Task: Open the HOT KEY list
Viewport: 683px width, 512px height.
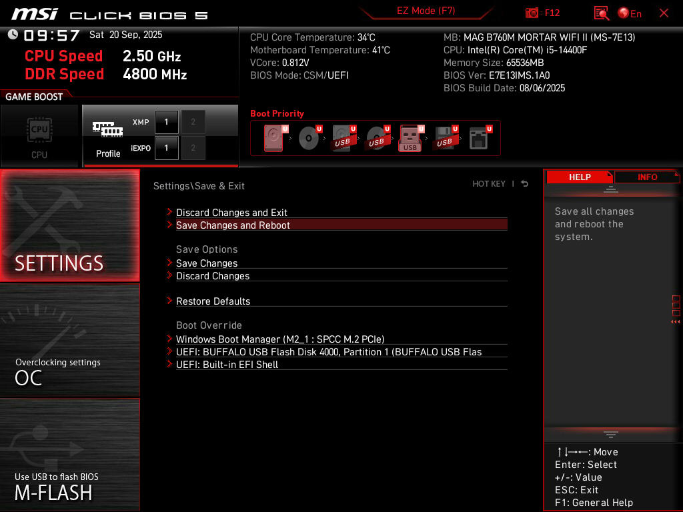Action: coord(489,184)
